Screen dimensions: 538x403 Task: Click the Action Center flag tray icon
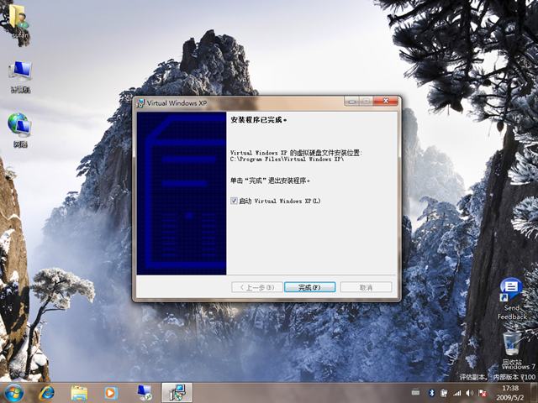click(482, 393)
